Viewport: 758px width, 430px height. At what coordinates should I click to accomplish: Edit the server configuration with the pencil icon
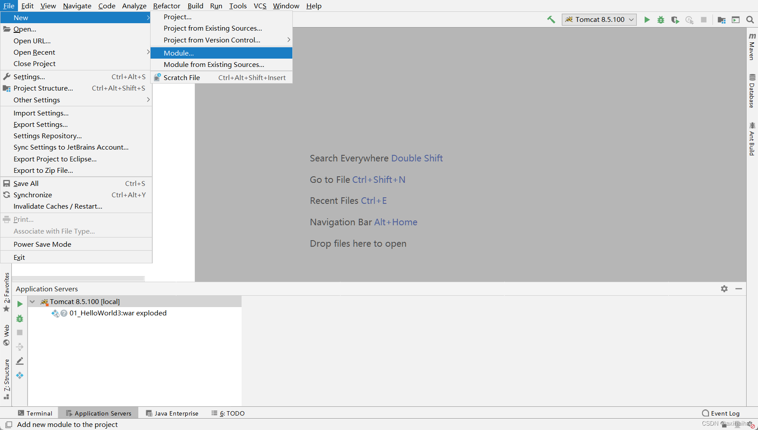pyautogui.click(x=20, y=361)
